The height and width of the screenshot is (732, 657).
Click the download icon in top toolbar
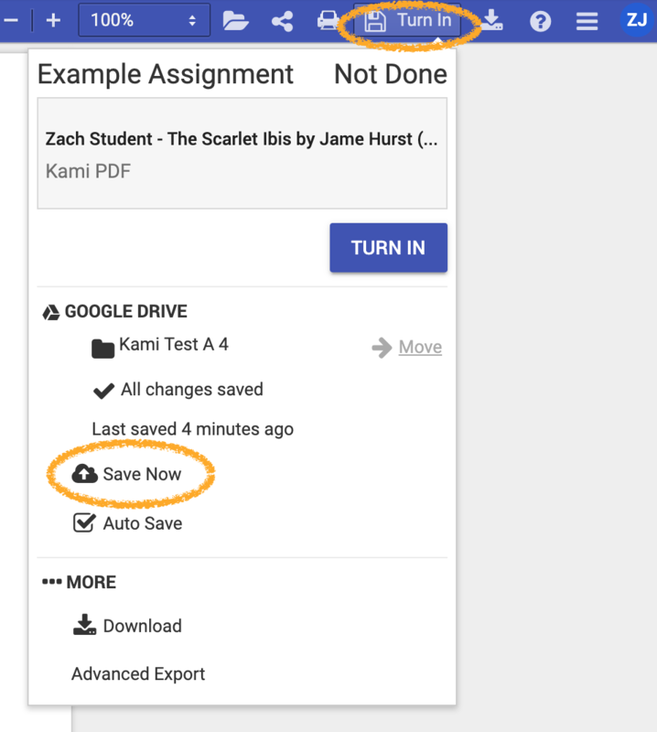tap(493, 20)
